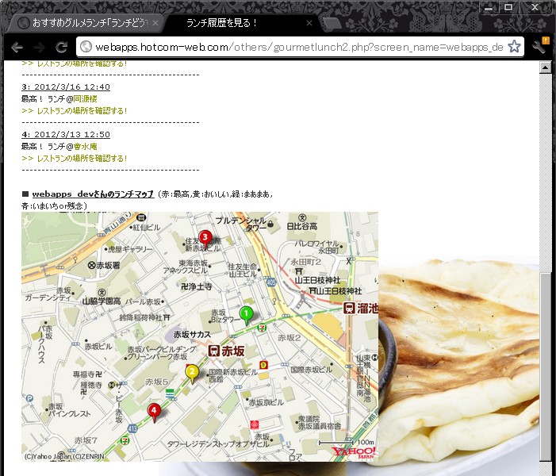Click the browser back arrow button
This screenshot has height=476, width=556.
click(16, 47)
